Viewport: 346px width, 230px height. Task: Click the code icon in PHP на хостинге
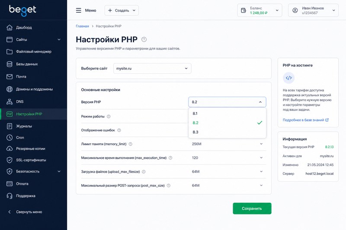click(288, 78)
